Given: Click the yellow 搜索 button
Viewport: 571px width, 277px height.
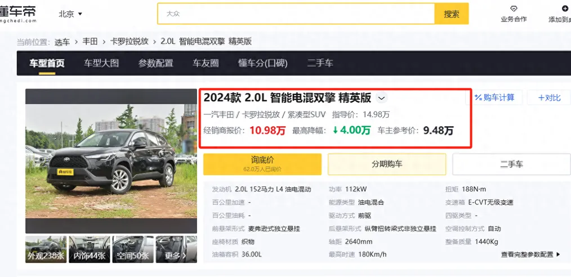Looking at the screenshot, I should [x=452, y=14].
